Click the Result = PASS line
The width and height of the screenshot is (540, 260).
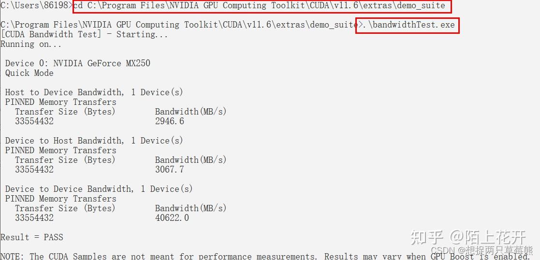[x=32, y=237]
